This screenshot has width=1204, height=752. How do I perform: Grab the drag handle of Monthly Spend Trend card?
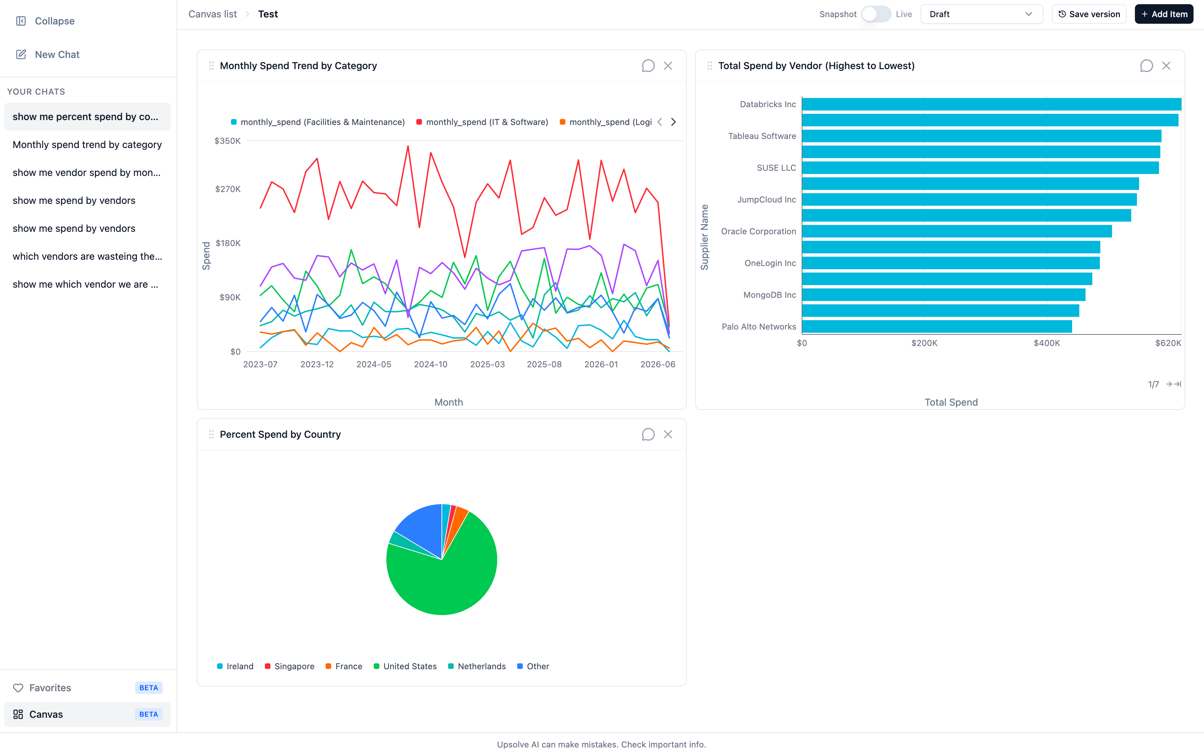click(211, 66)
